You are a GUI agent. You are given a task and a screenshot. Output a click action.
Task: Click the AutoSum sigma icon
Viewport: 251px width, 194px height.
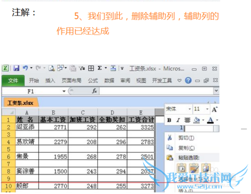pyautogui.click(x=100, y=68)
